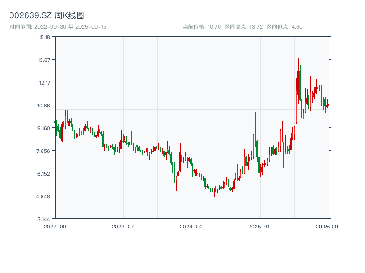Image resolution: width=365 pixels, height=273 pixels.
Task: Click y-axis value 12.17
Action: click(44, 83)
